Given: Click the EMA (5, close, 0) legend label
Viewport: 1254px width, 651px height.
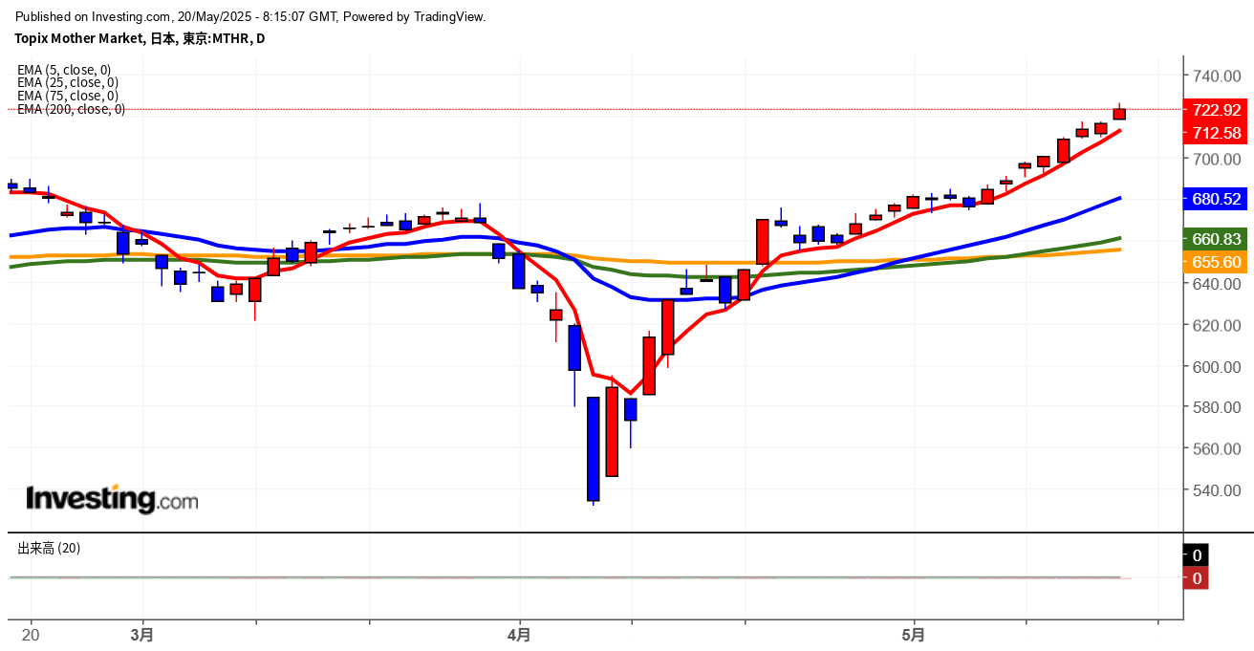Looking at the screenshot, I should pyautogui.click(x=64, y=70).
